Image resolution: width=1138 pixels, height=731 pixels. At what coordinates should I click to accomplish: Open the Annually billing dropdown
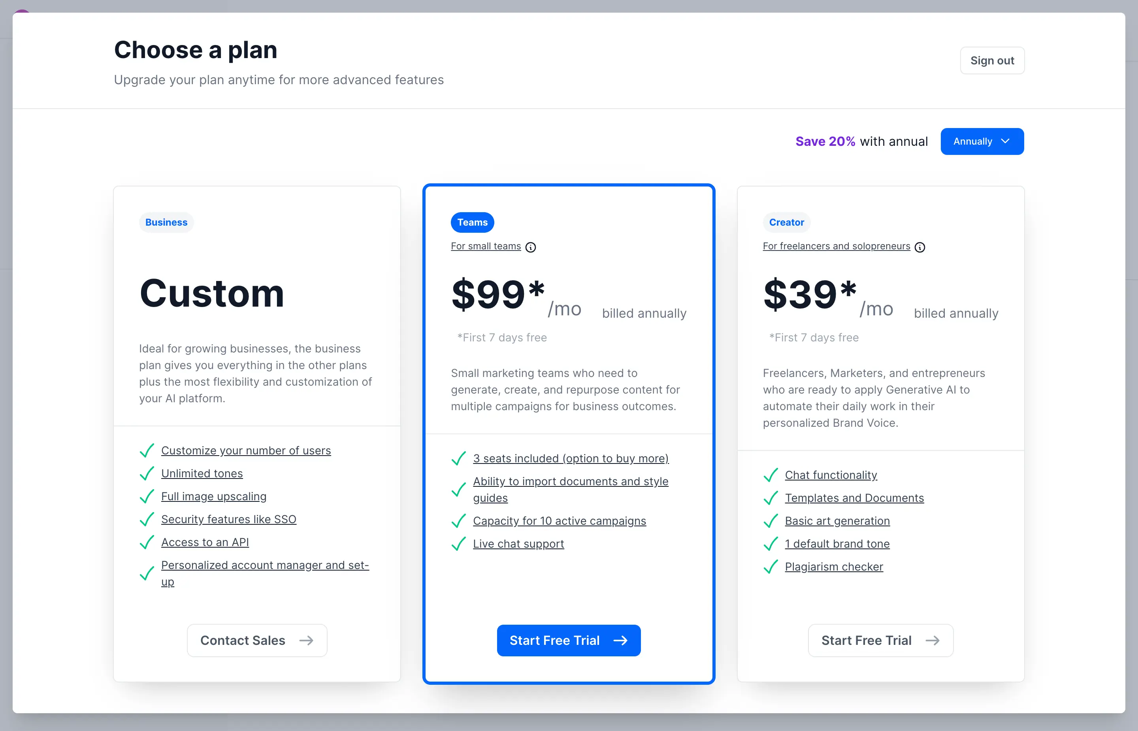(981, 141)
